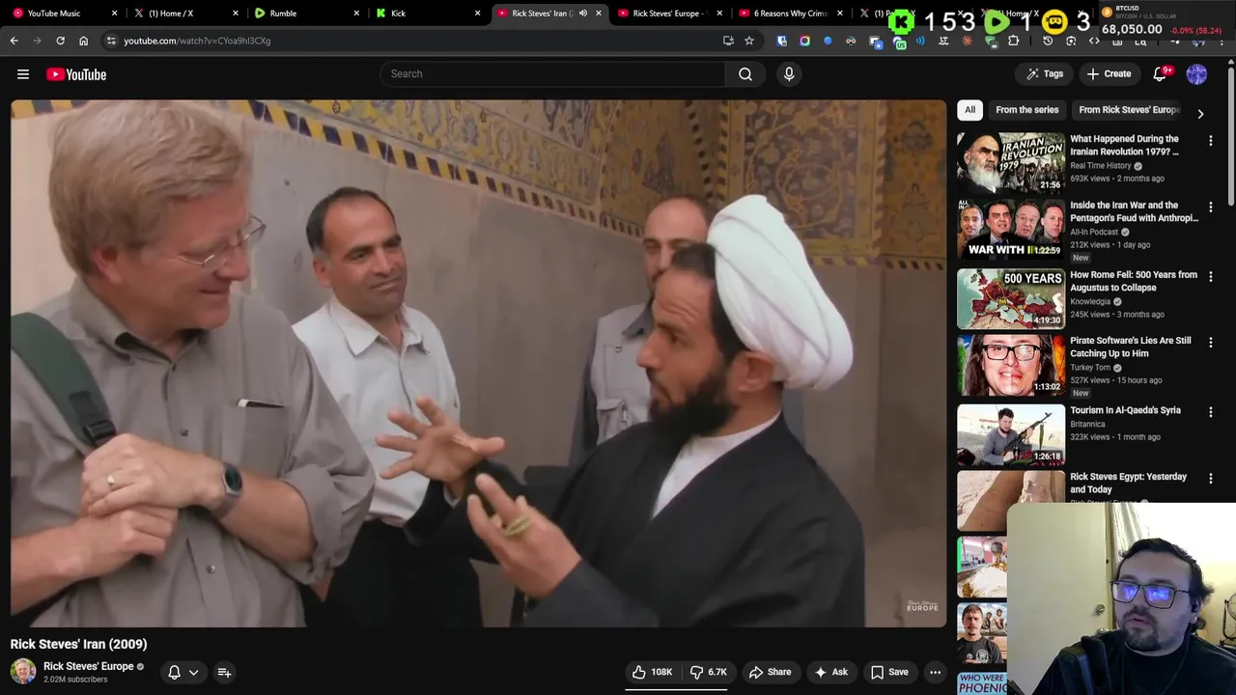The width and height of the screenshot is (1236, 695).
Task: Pause the playing Iran video frame
Action: point(479,364)
